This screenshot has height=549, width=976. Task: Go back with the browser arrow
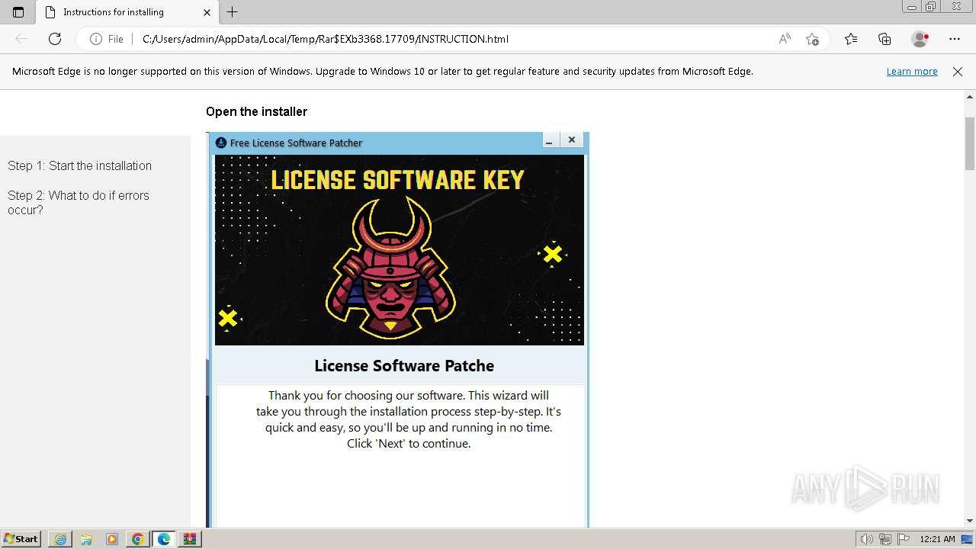point(21,39)
